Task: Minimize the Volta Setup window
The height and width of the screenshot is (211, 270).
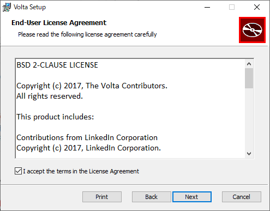Action: [207, 7]
